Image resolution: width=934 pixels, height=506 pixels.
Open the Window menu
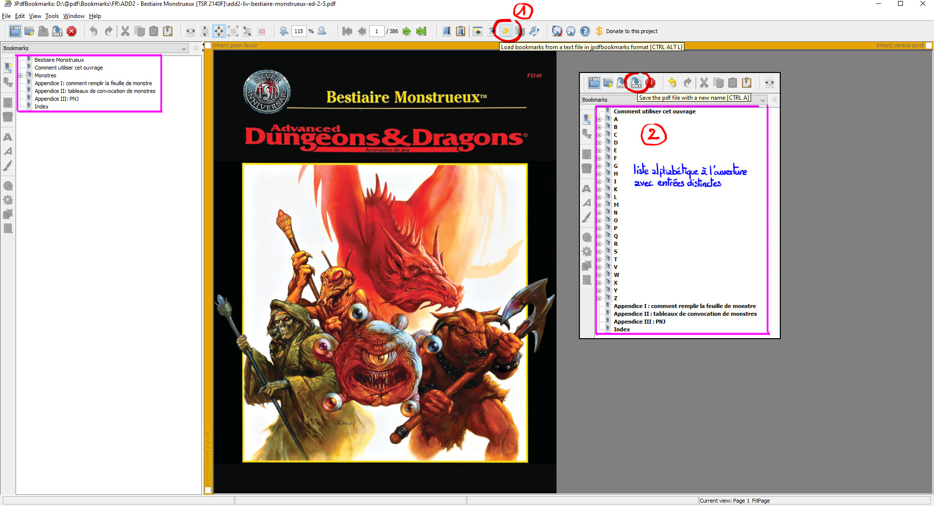click(74, 16)
